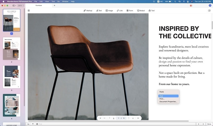Jump to first page icon
The height and width of the screenshot is (126, 213).
pyautogui.click(x=109, y=118)
